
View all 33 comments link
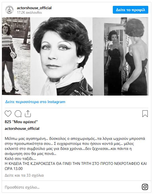[x=24, y=175]
